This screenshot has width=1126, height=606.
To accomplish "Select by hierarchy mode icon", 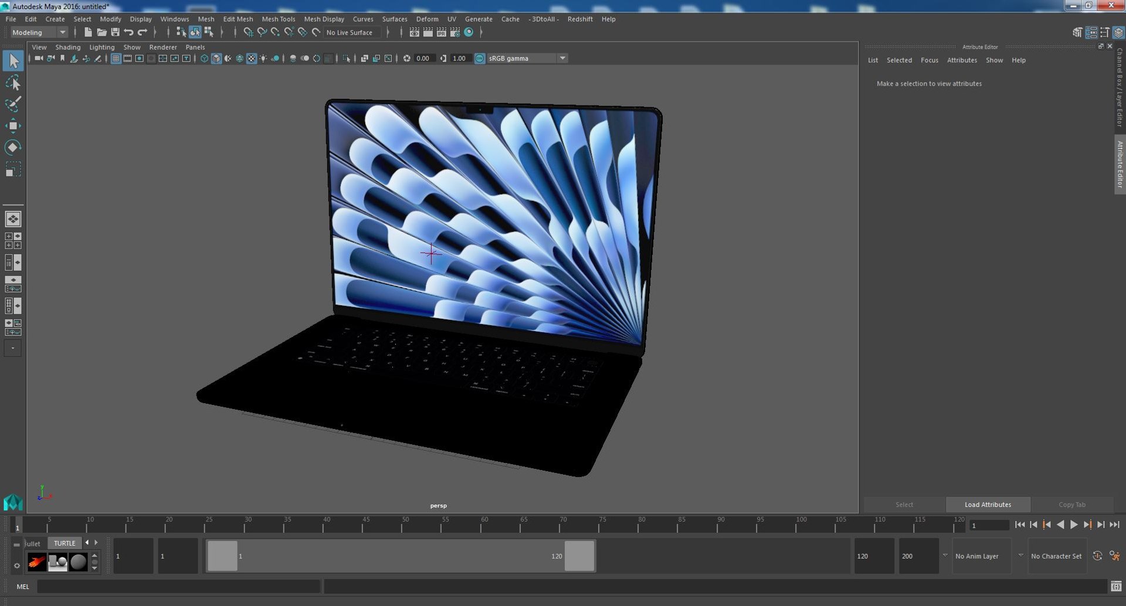I will point(181,32).
